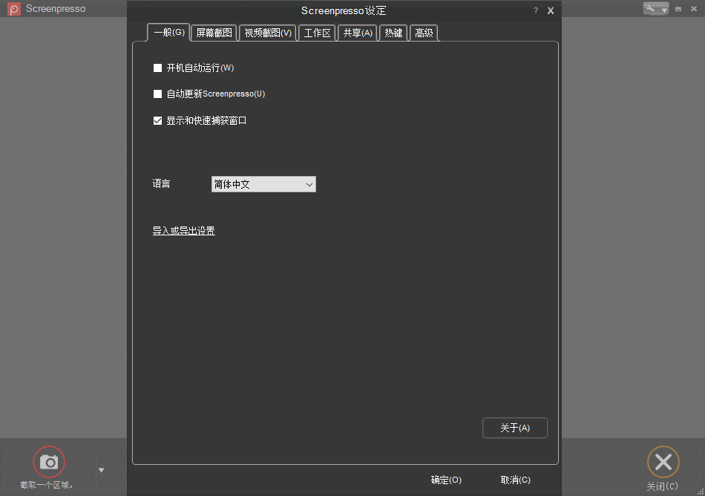Cancel the dialog with 取消(C)

(x=515, y=480)
